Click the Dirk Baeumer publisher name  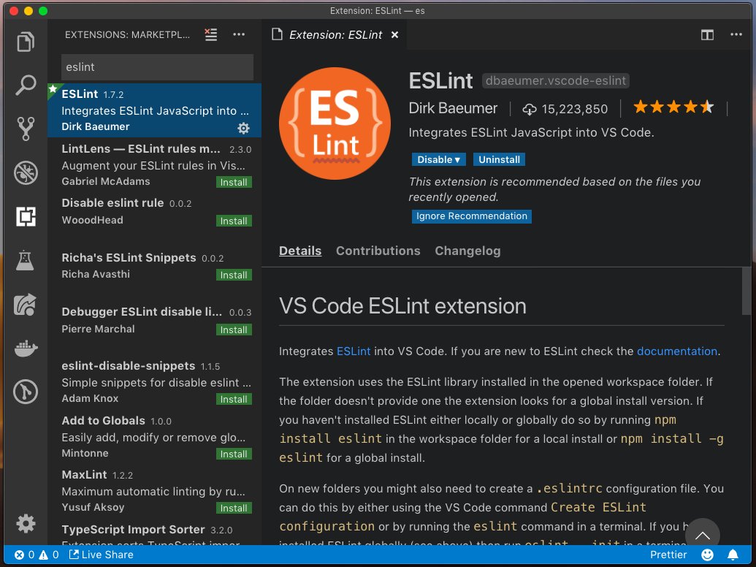453,108
